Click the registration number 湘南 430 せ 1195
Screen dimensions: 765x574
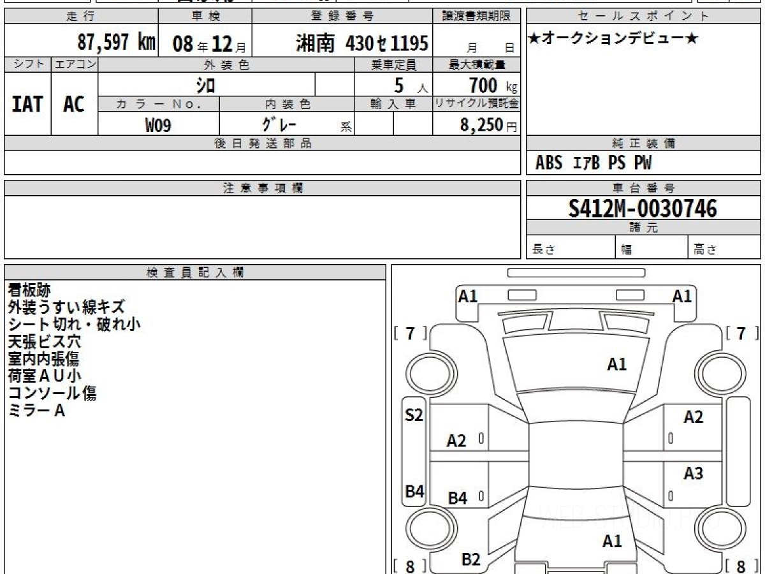click(x=361, y=43)
